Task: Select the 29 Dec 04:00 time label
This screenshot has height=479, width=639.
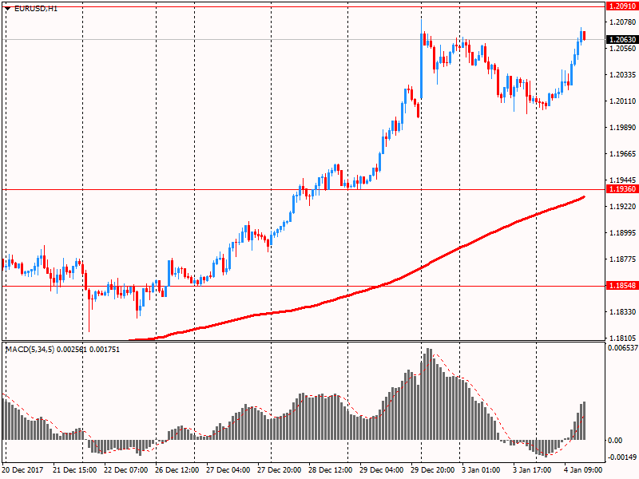Action: click(x=382, y=470)
